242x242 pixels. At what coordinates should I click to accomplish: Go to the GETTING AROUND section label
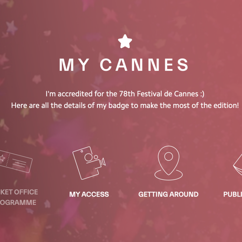click(x=168, y=194)
